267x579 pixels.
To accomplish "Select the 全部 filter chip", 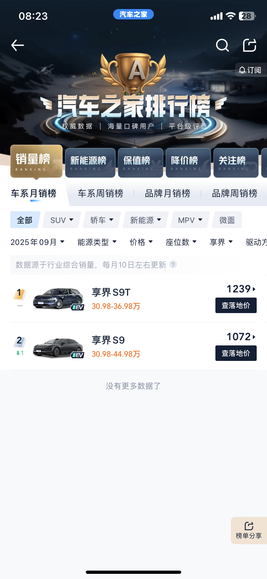I will tap(25, 220).
